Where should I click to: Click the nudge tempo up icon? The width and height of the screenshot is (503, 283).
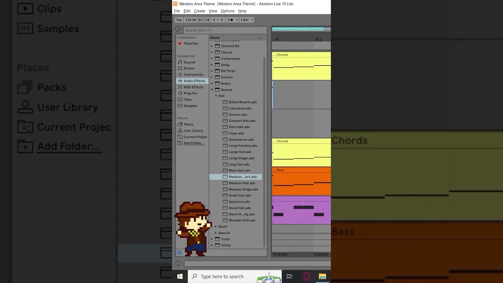207,20
